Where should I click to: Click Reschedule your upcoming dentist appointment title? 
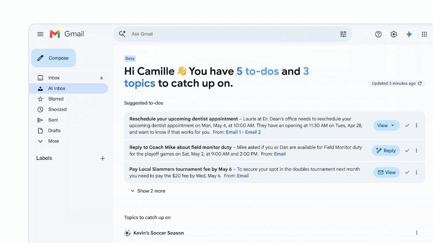[183, 119]
